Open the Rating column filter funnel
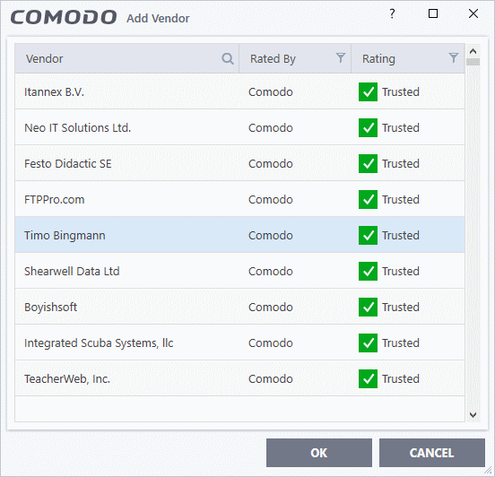 click(x=454, y=57)
